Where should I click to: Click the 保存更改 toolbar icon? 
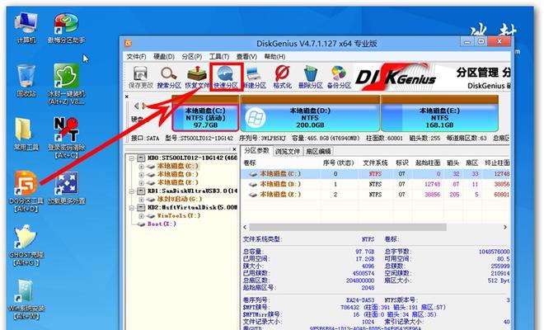tap(140, 77)
